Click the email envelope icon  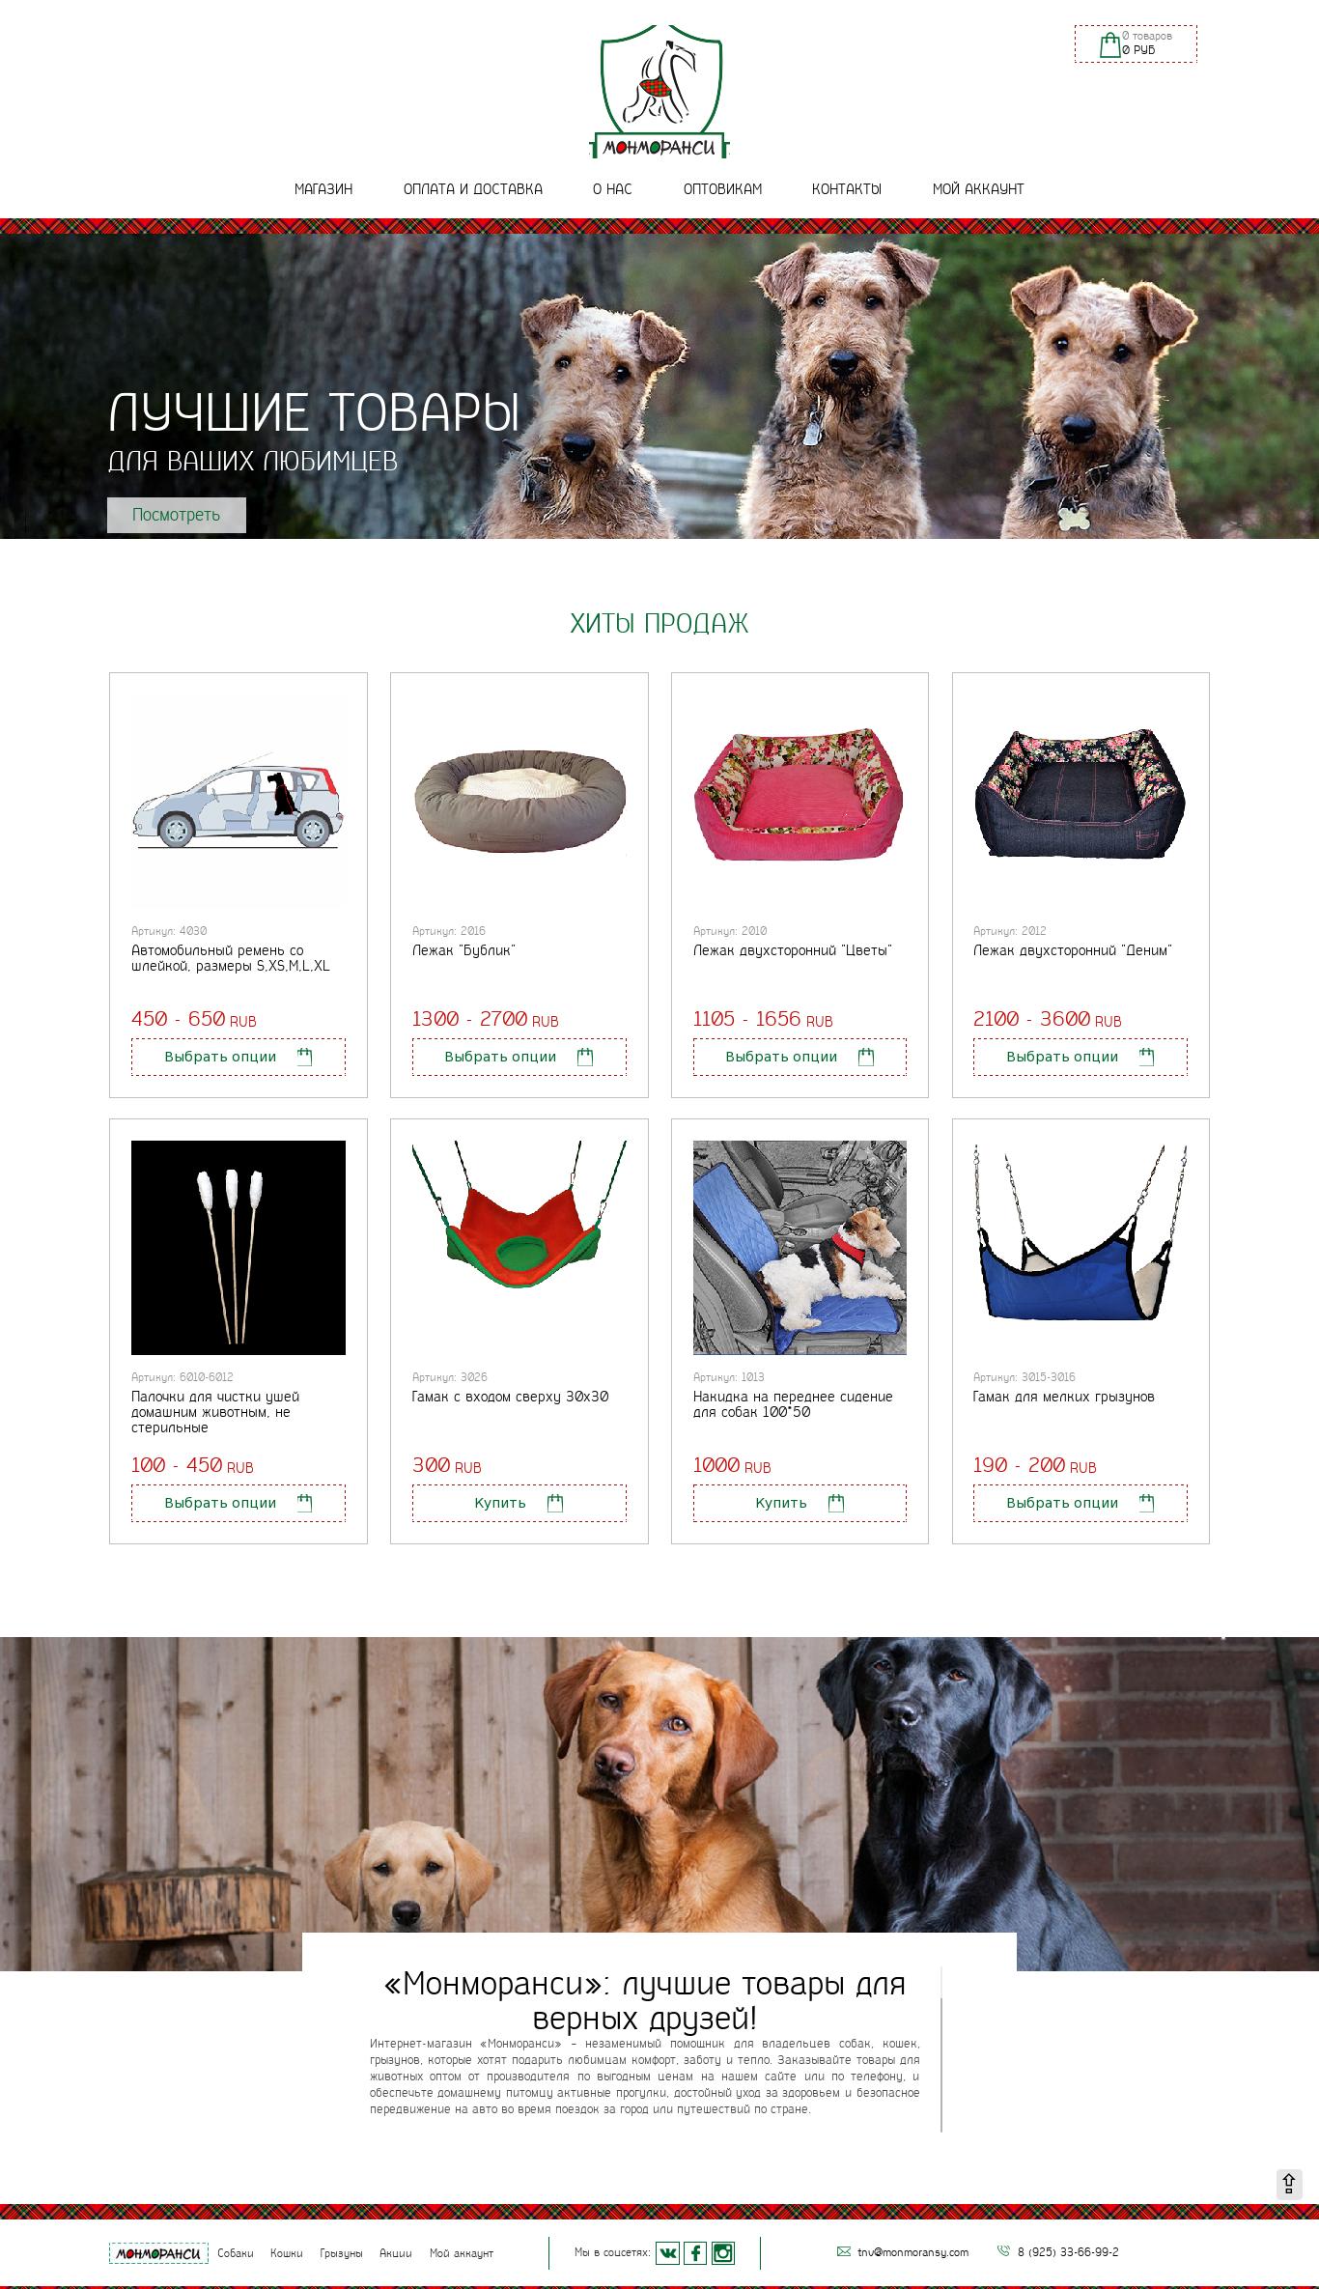click(x=844, y=2251)
